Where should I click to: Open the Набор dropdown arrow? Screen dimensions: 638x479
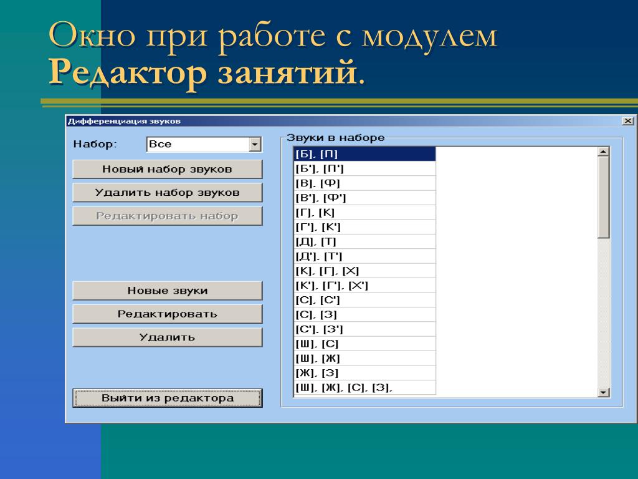(255, 144)
